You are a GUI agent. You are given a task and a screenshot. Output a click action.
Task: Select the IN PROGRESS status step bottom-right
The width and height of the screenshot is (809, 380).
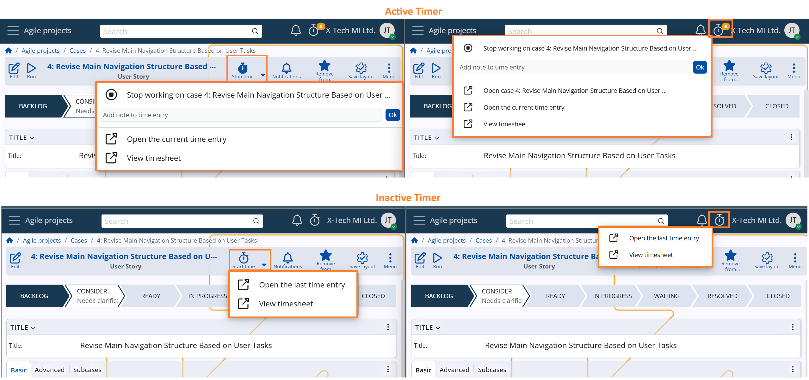tap(612, 296)
